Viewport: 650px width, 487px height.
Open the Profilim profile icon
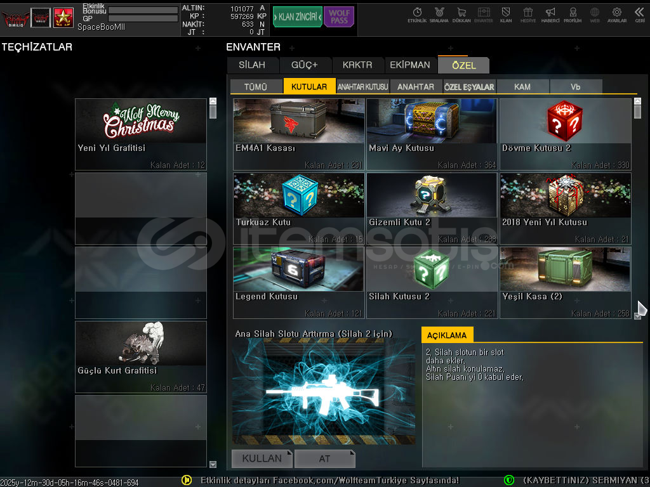pos(573,15)
